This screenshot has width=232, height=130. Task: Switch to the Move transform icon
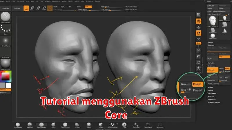[32, 8]
